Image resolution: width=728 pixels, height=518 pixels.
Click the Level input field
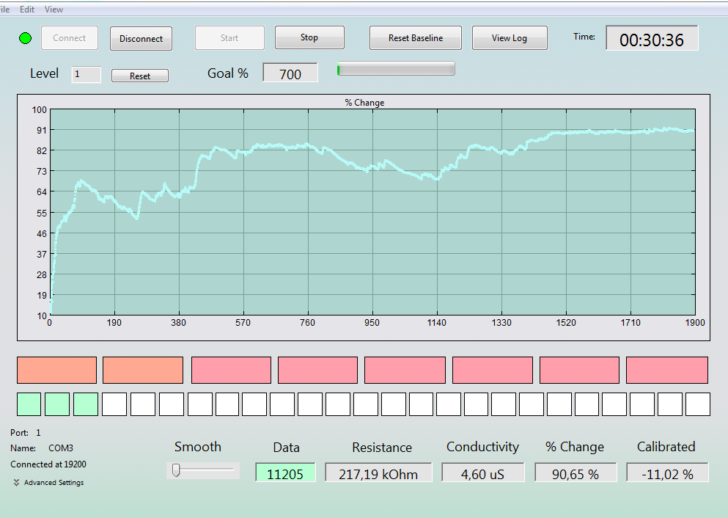pyautogui.click(x=87, y=74)
